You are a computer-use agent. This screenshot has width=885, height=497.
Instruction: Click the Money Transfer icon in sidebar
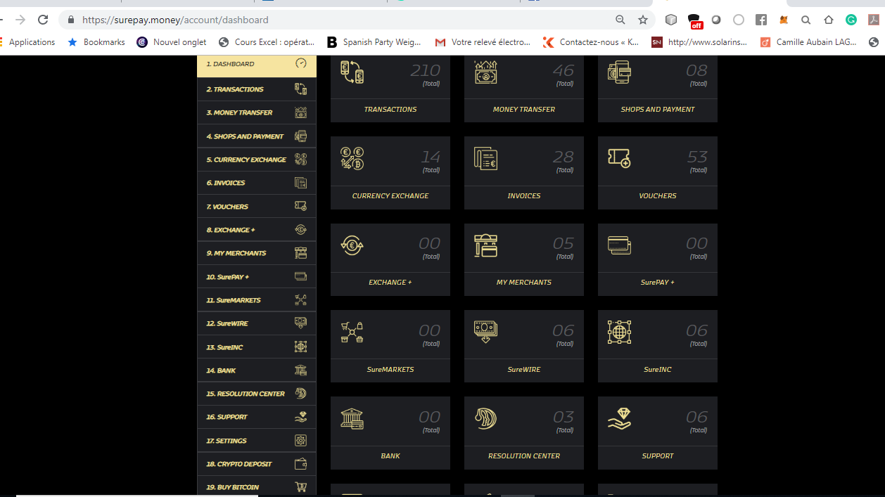pos(301,112)
